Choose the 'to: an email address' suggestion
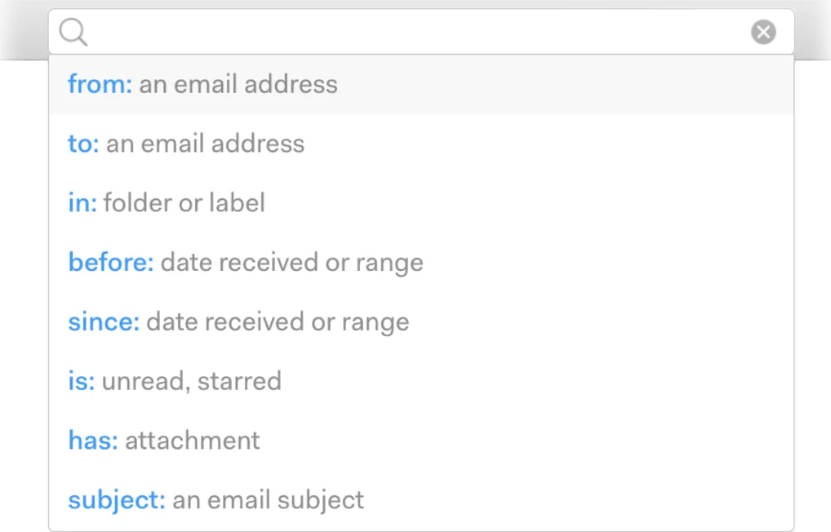831x532 pixels. 421,144
